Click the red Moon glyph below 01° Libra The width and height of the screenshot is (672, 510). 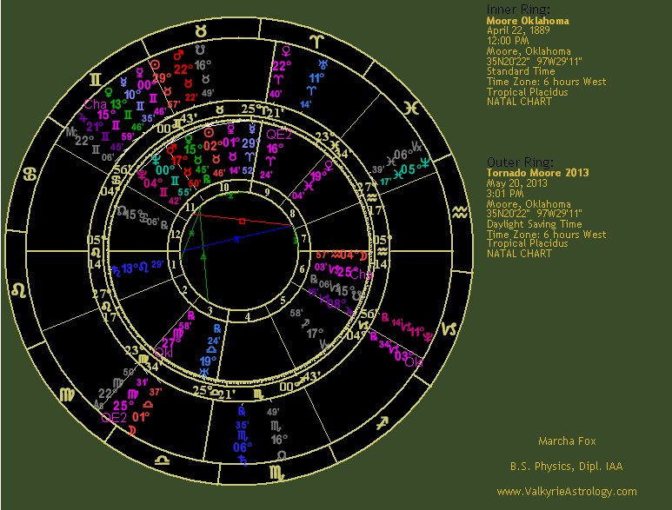[x=131, y=429]
